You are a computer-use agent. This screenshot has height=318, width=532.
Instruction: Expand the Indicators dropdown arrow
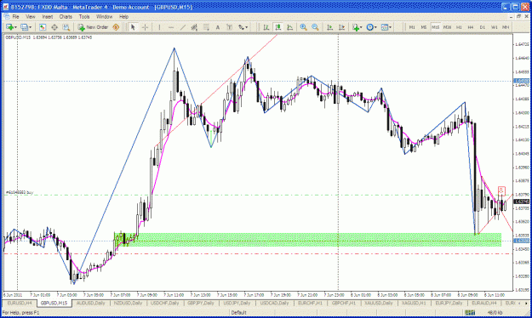(x=361, y=27)
